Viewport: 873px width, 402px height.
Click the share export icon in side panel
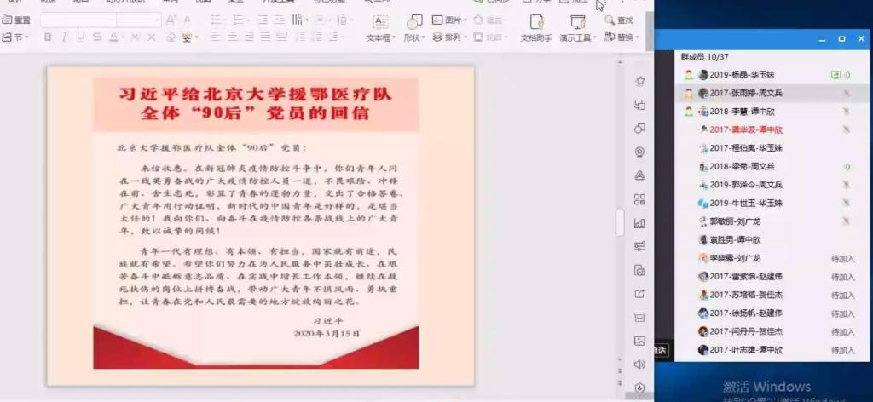[x=639, y=294]
